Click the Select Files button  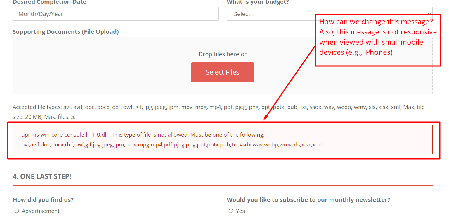pyautogui.click(x=222, y=72)
